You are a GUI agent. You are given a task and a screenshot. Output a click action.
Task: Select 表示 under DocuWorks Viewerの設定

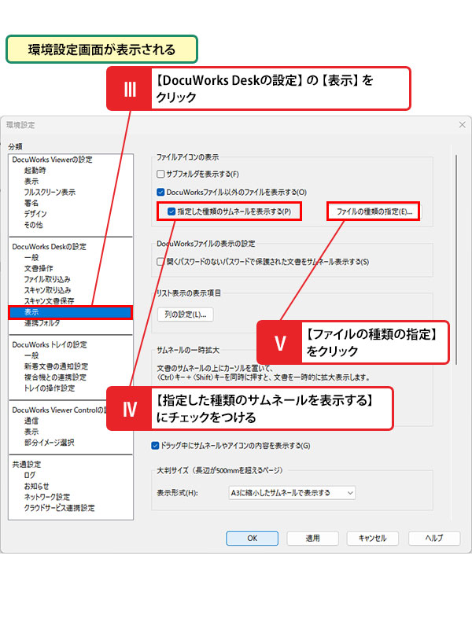[x=31, y=182]
